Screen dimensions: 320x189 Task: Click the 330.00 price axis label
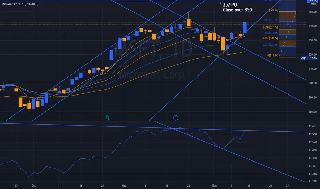coord(313,40)
